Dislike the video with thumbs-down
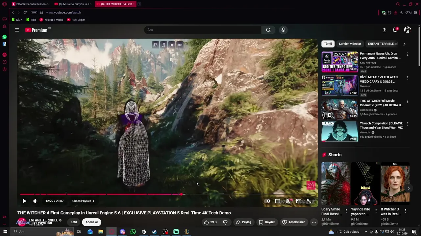This screenshot has height=236, width=421. pyautogui.click(x=225, y=222)
